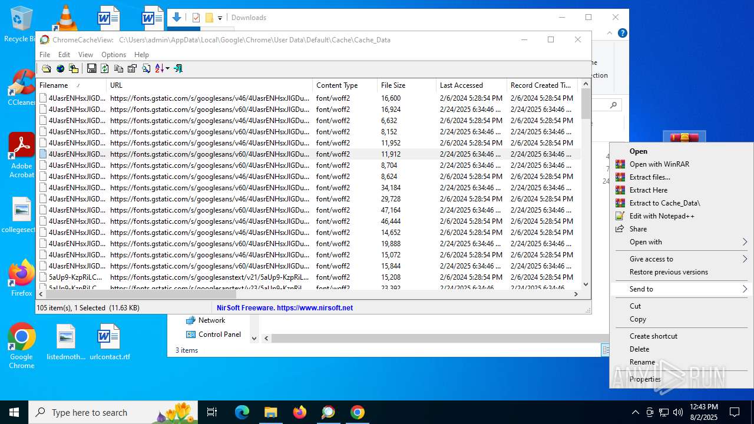Open Quick Access toolbar dropdown in Downloads window

pos(220,18)
